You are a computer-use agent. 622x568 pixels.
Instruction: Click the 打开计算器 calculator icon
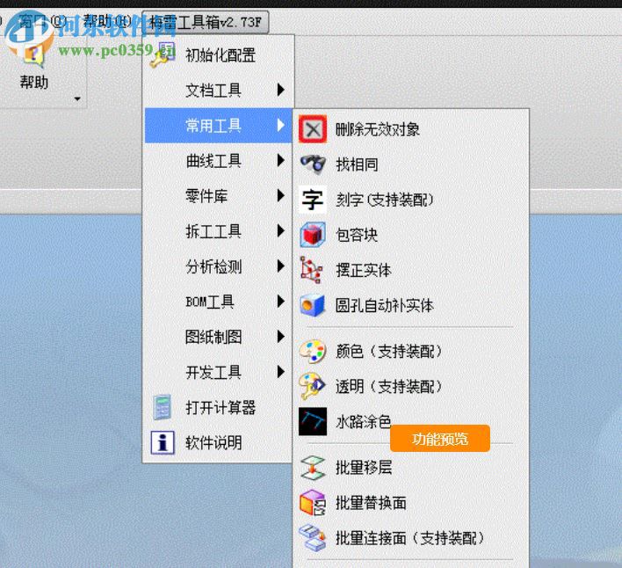[163, 407]
